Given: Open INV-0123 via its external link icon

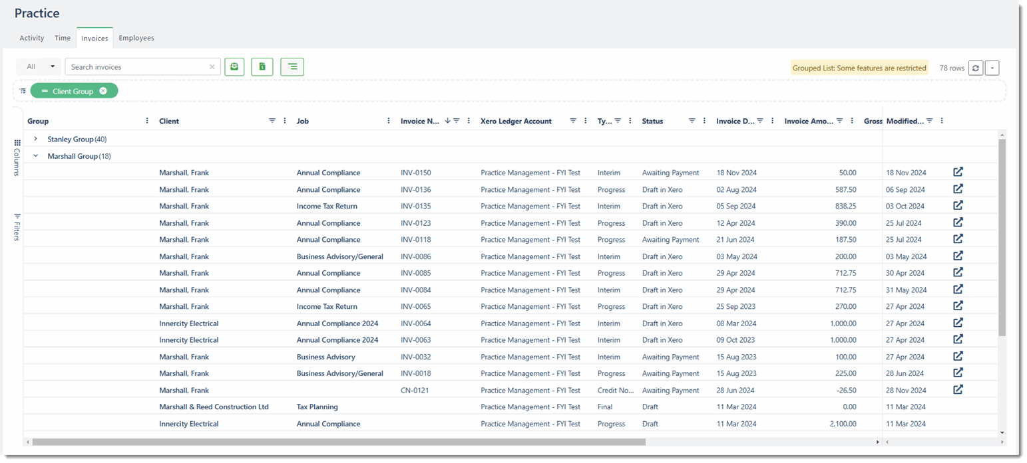Looking at the screenshot, I should tap(958, 223).
